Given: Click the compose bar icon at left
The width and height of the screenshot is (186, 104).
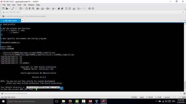Looking at the screenshot, I should (2, 94).
